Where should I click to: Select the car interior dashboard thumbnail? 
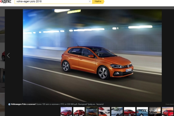click(155, 111)
